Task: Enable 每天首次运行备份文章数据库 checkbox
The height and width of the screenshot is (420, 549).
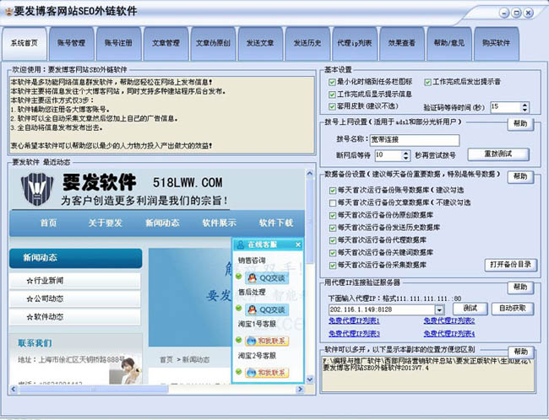Action: tap(333, 202)
